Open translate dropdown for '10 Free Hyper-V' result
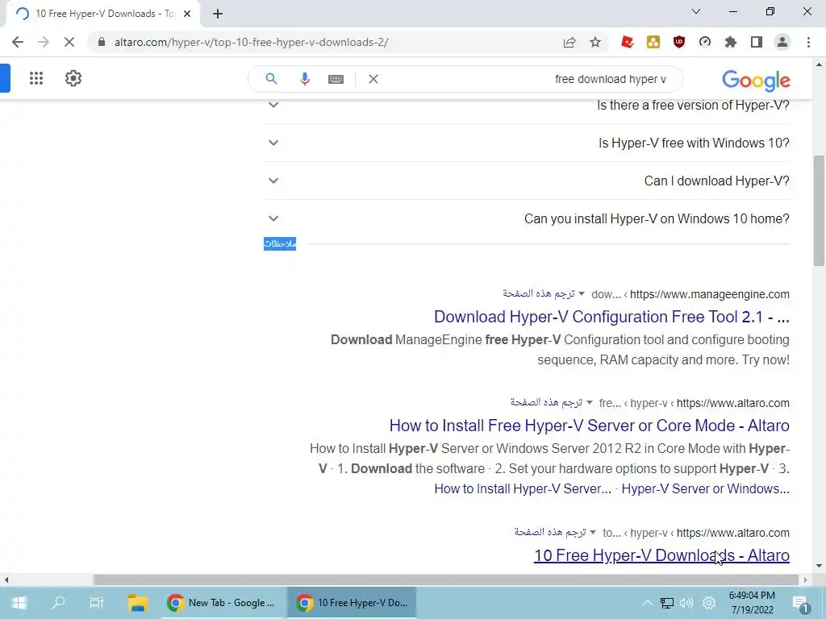 coord(593,532)
